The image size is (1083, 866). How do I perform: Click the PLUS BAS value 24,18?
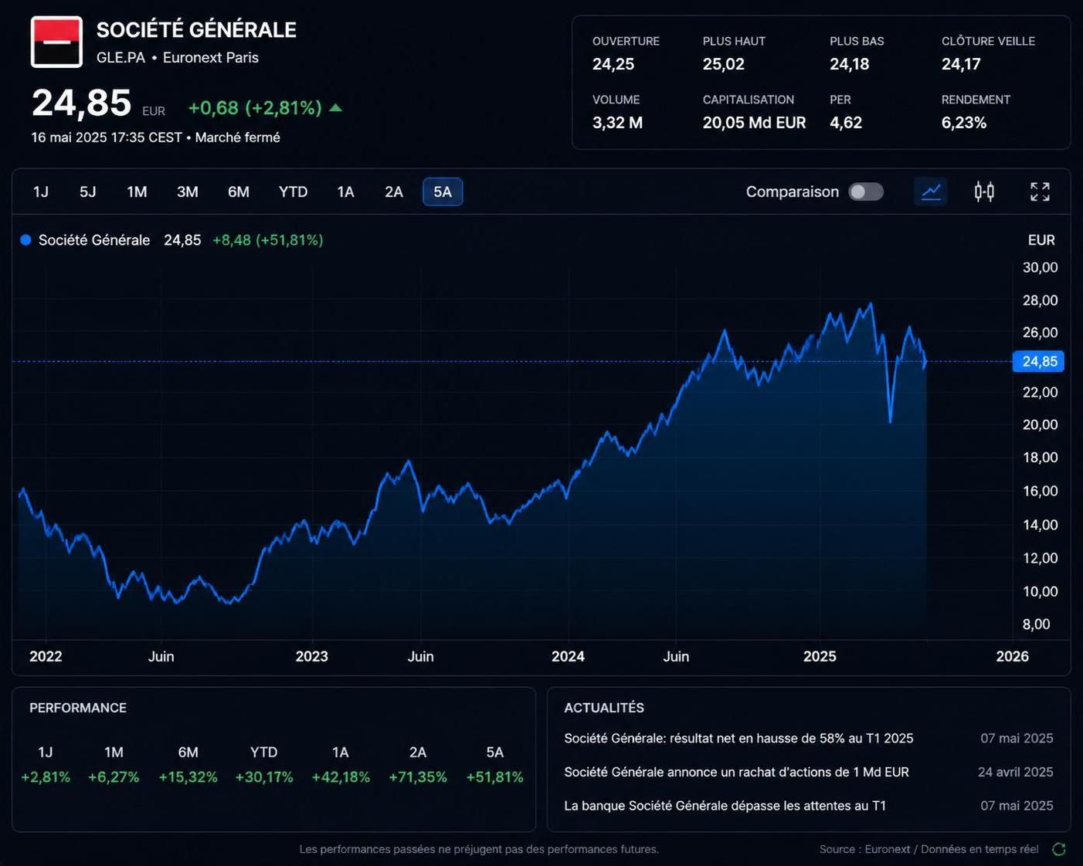(850, 64)
